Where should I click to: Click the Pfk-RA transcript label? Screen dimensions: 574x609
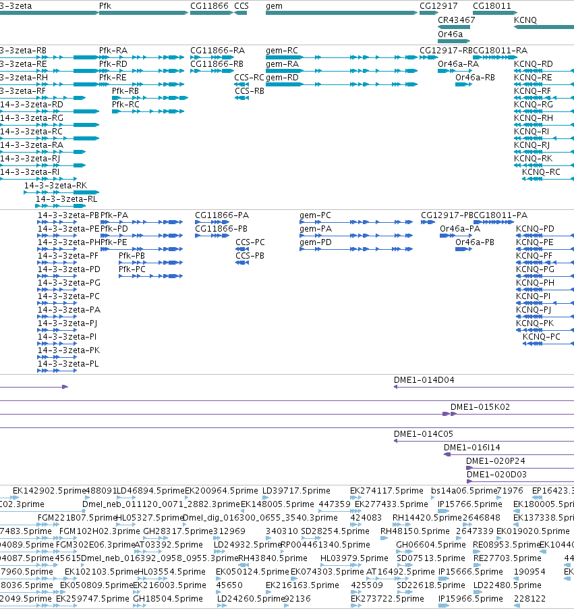[x=113, y=51]
